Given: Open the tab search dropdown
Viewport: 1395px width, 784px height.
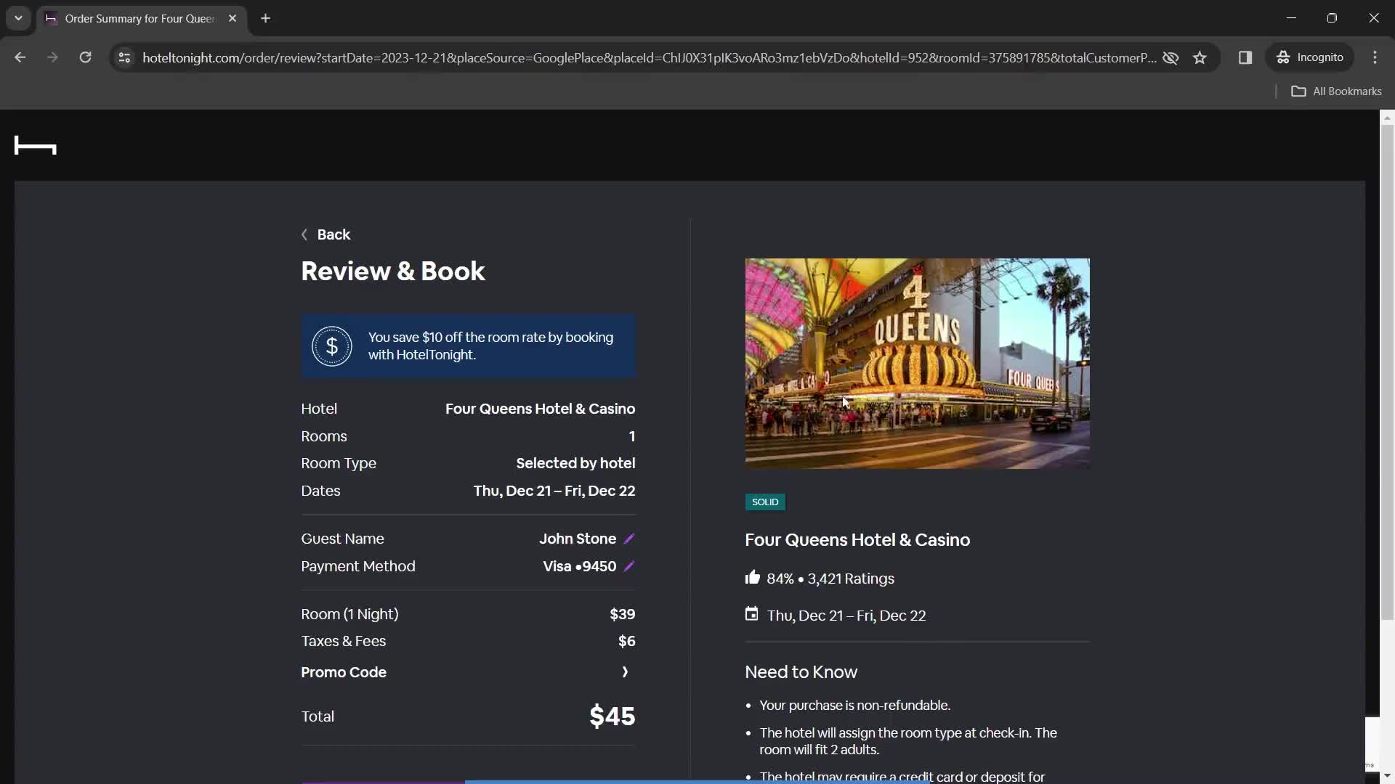Looking at the screenshot, I should coord(18,18).
